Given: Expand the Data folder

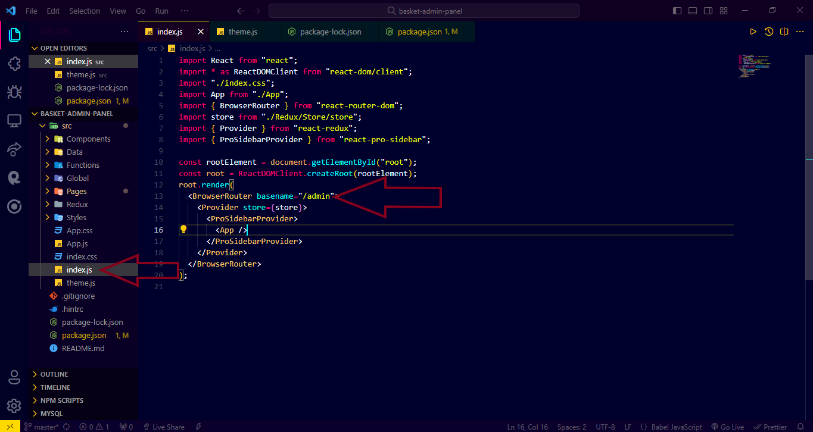Looking at the screenshot, I should pos(83,152).
